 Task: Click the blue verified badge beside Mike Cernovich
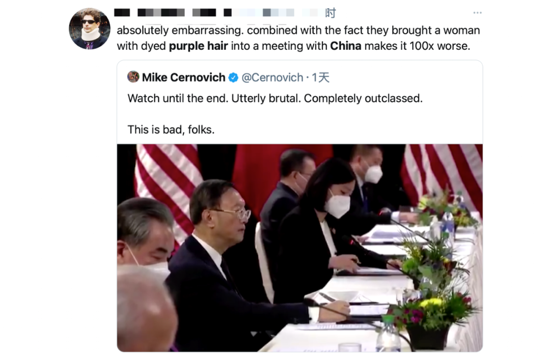pos(233,77)
